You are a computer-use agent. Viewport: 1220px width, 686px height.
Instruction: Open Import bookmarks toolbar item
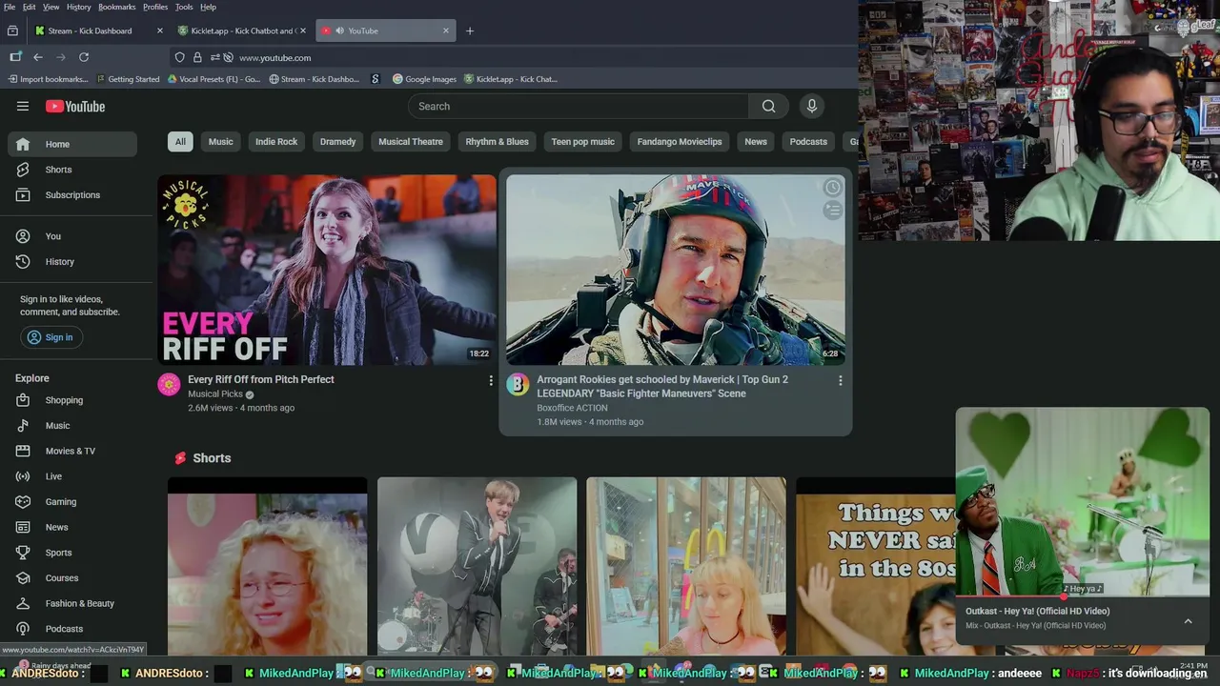click(49, 79)
